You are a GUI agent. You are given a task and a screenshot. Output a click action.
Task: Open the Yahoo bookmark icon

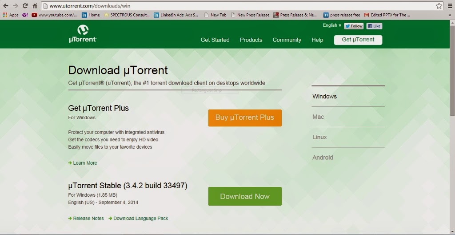coord(25,15)
